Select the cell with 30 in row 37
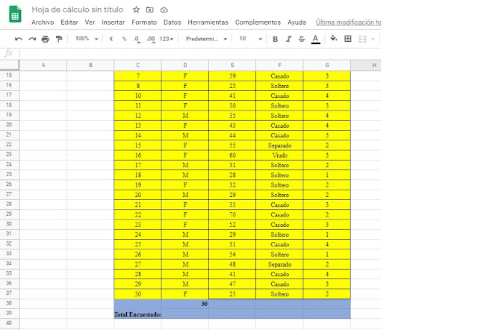The width and height of the screenshot is (478, 330). point(137,294)
